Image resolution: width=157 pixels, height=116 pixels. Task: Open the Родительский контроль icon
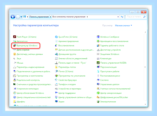pos(15,80)
